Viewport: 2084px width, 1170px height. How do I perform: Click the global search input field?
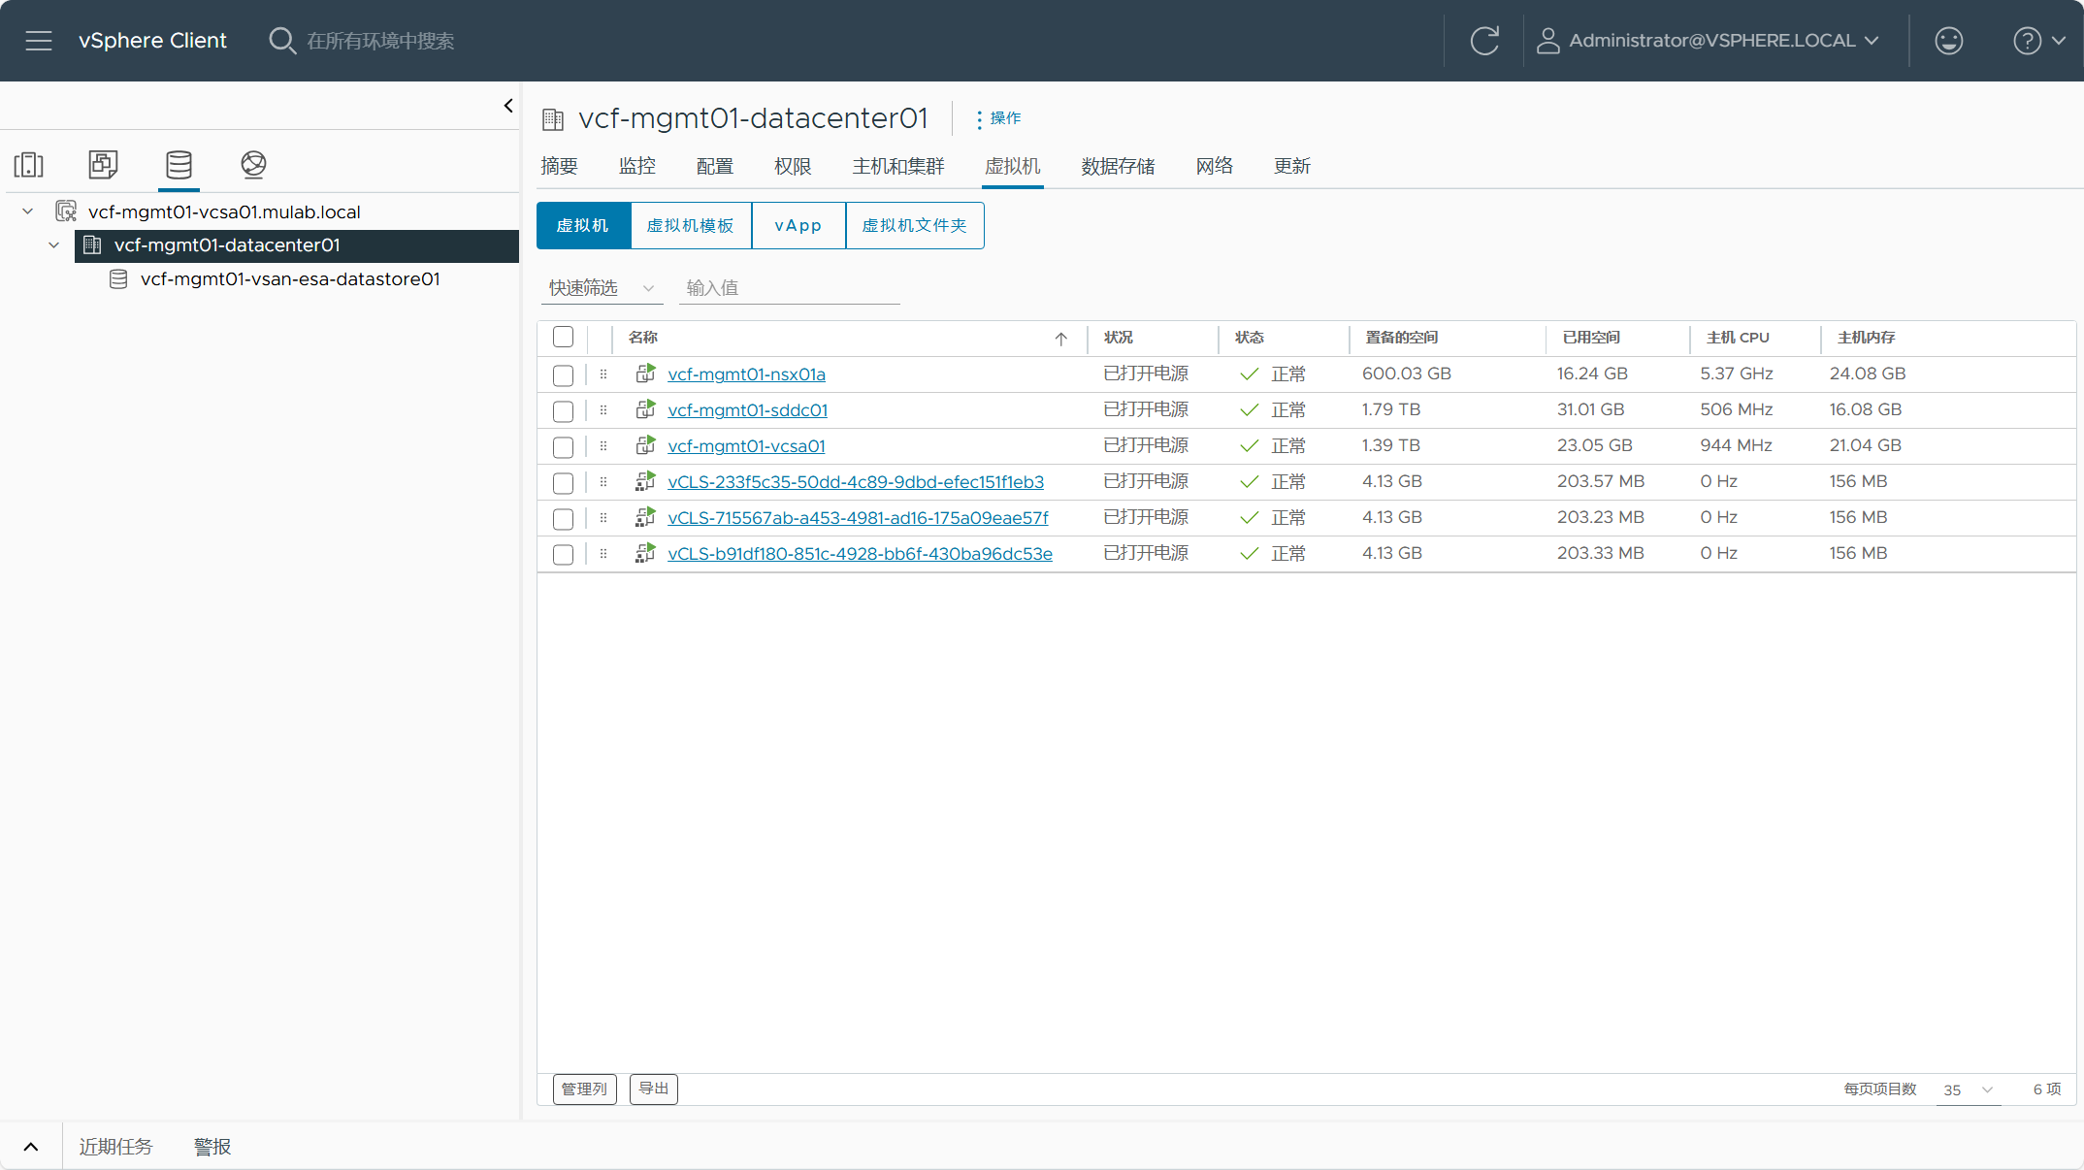tap(380, 41)
